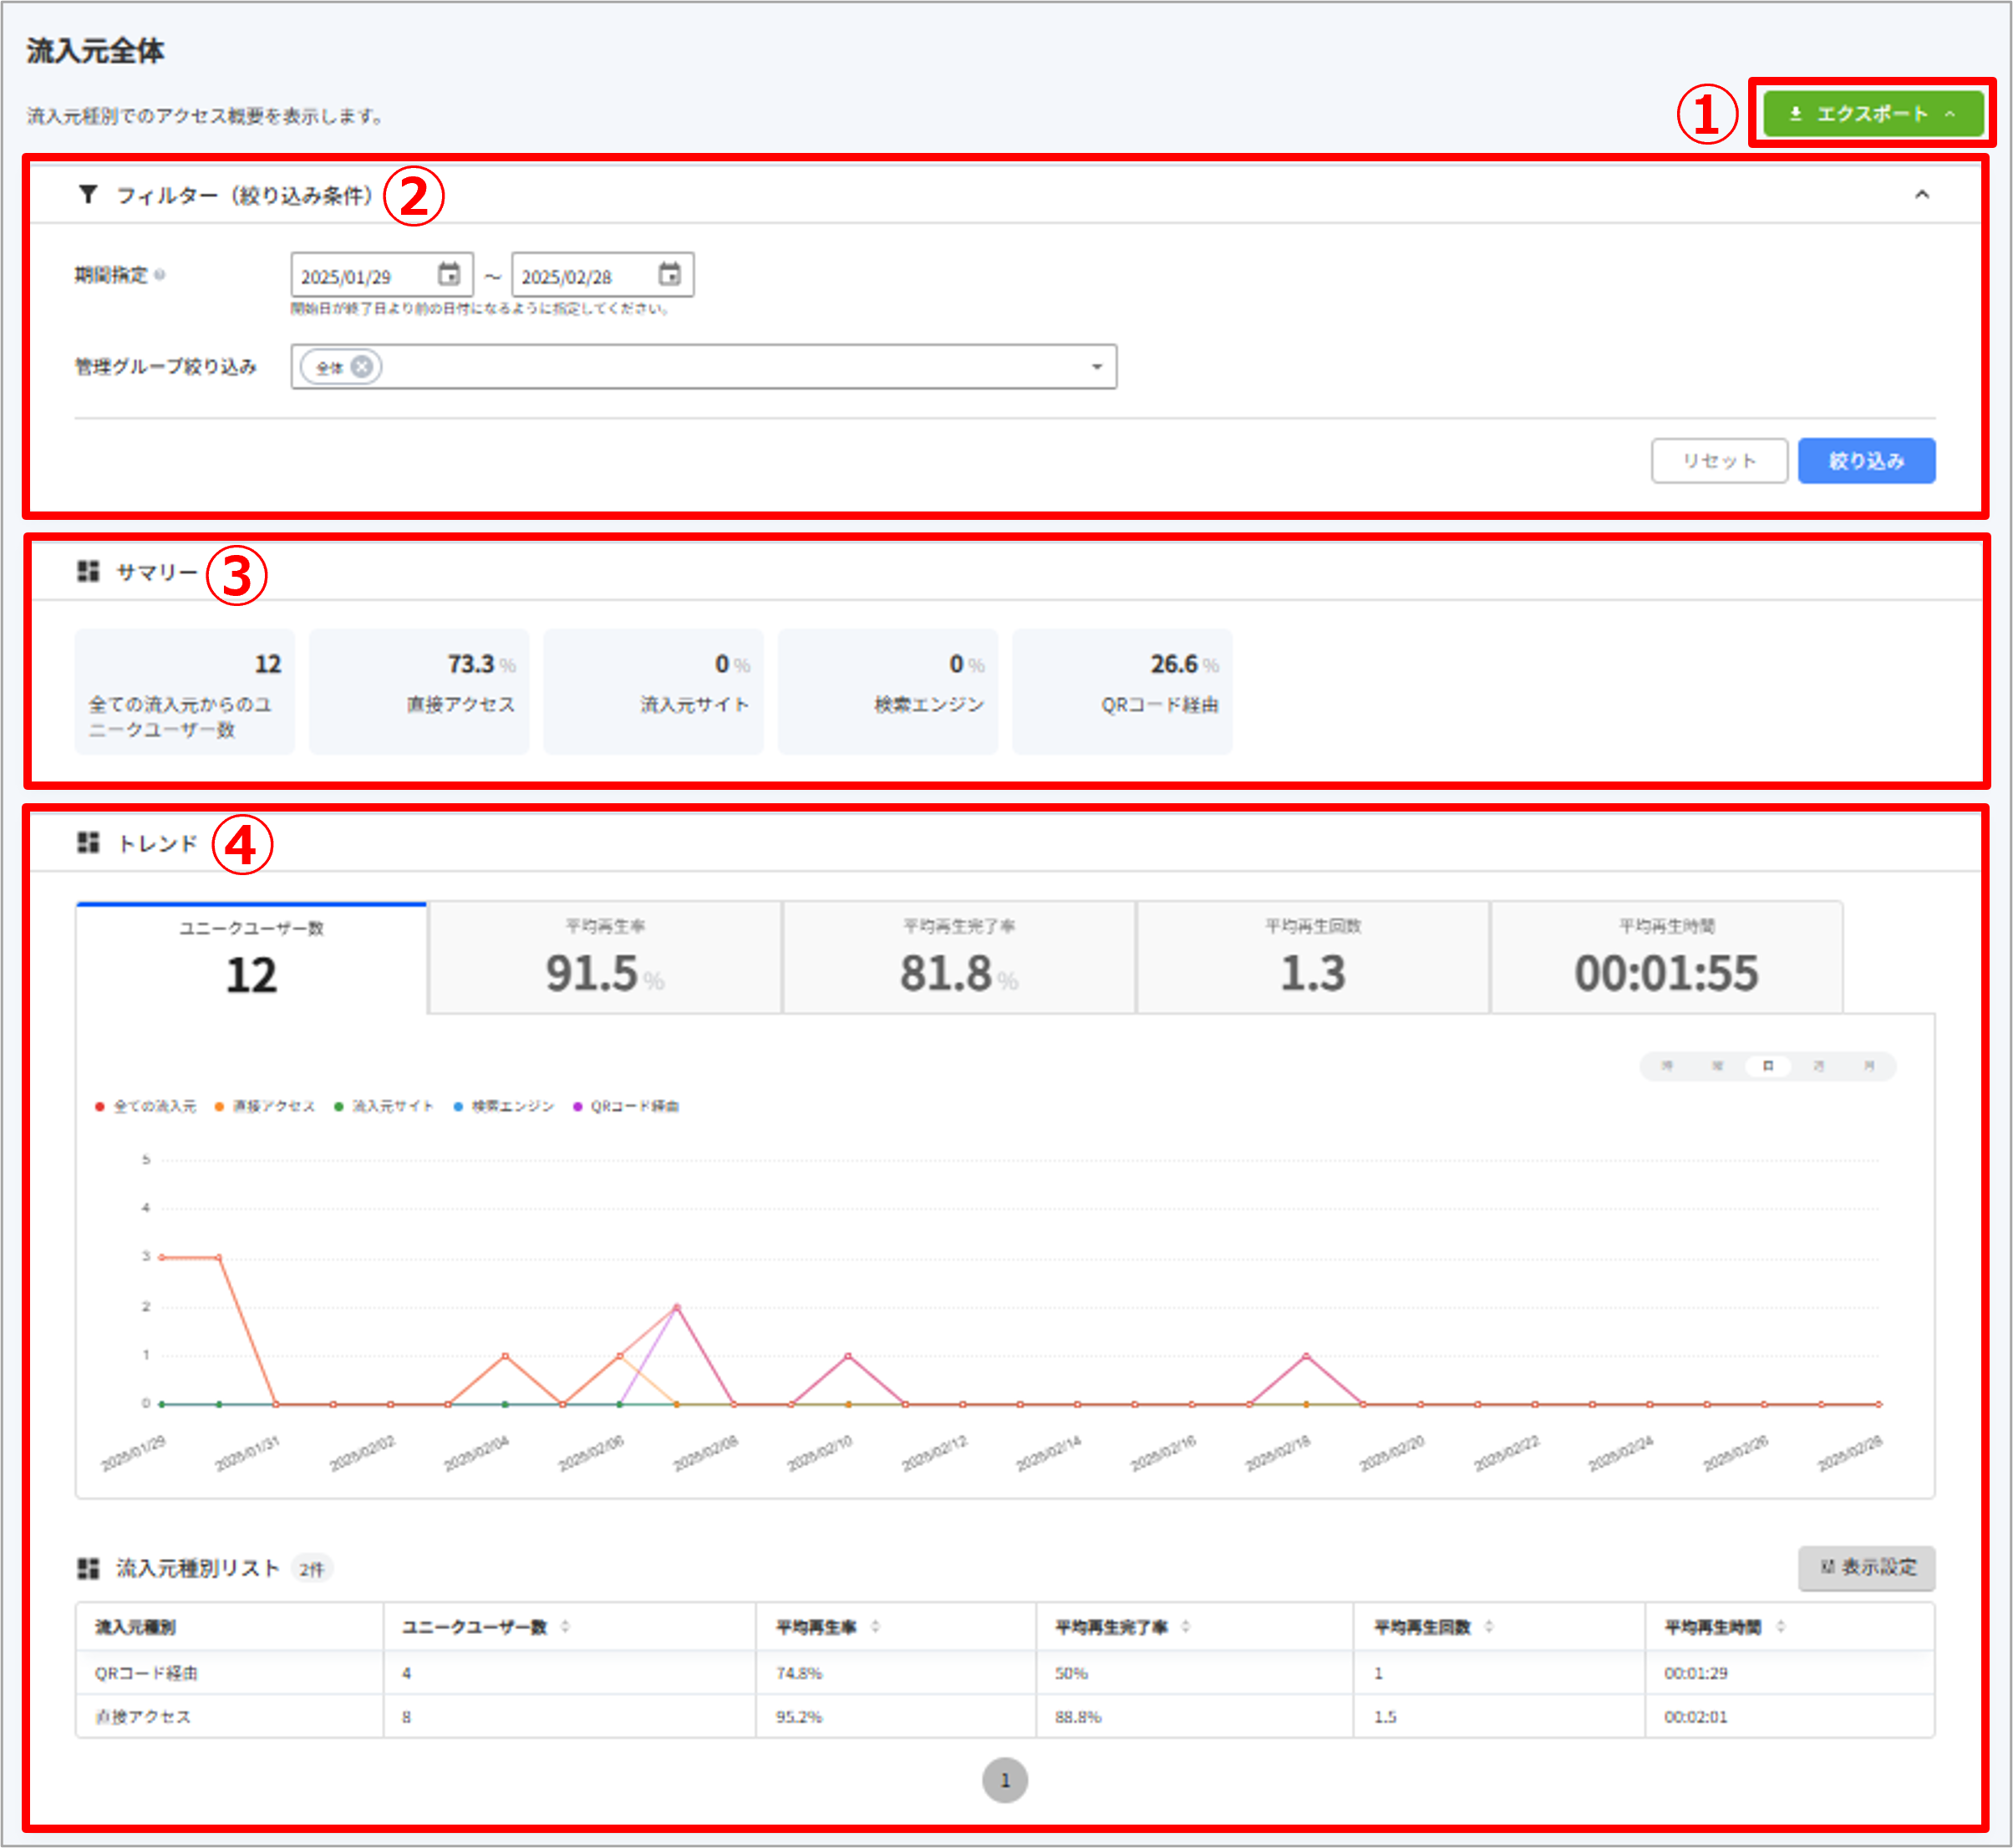Click the QRコード経由 row name in table
The image size is (2013, 1848).
tap(147, 1673)
